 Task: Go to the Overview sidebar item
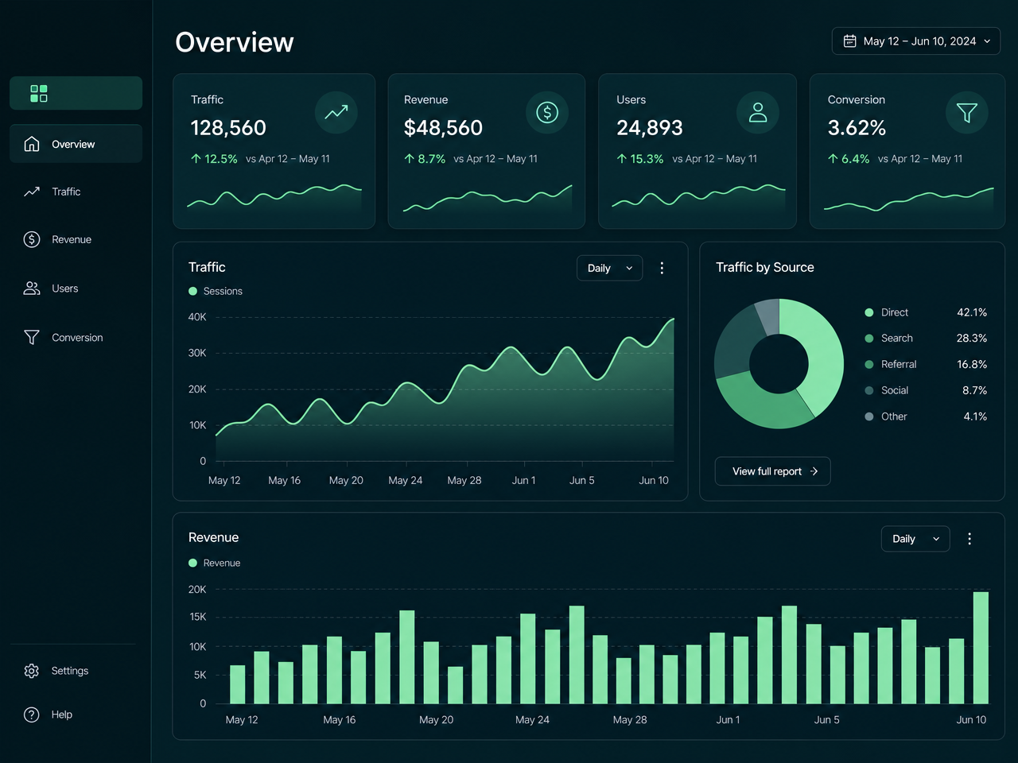click(76, 144)
